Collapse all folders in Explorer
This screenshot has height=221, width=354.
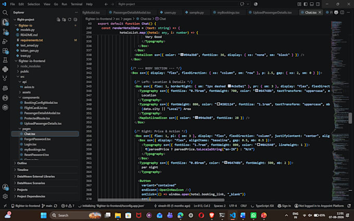[75, 20]
